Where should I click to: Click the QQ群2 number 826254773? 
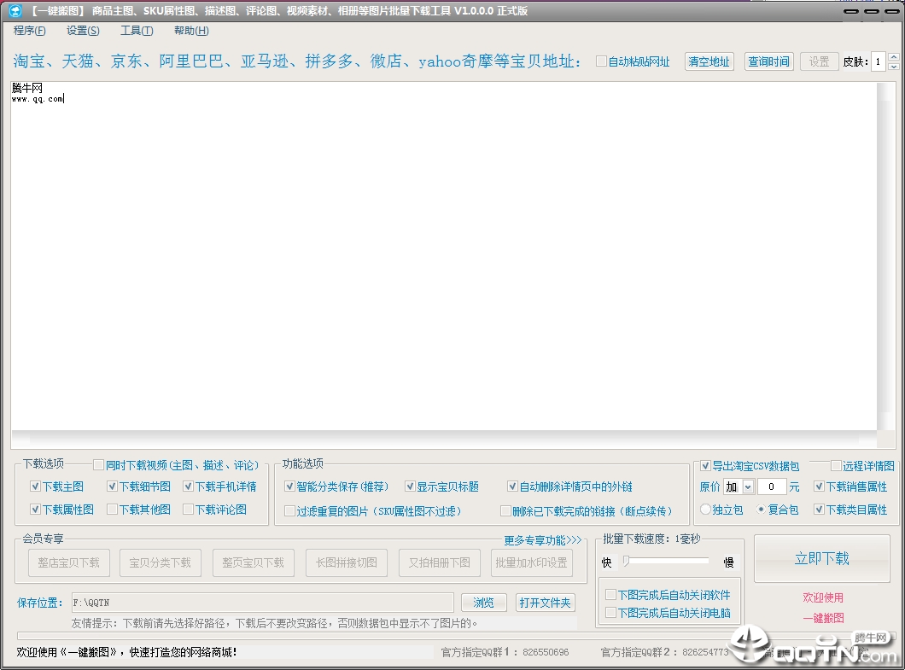pyautogui.click(x=705, y=652)
